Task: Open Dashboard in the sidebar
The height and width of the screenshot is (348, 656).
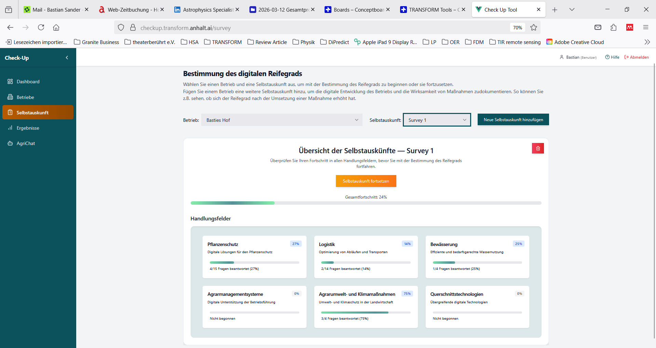Action: pos(28,82)
